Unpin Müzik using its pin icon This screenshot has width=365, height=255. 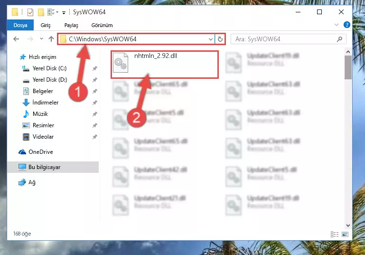click(x=95, y=114)
